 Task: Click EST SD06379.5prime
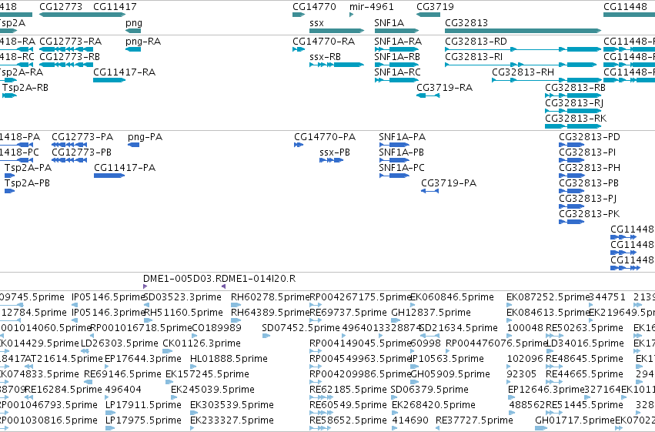[x=393, y=397]
